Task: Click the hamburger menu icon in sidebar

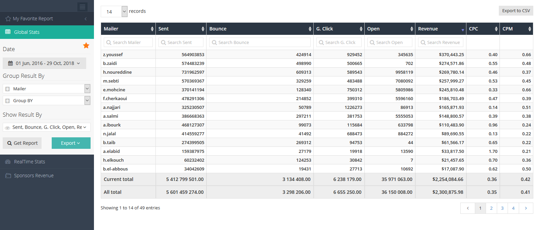Action: click(82, 7)
